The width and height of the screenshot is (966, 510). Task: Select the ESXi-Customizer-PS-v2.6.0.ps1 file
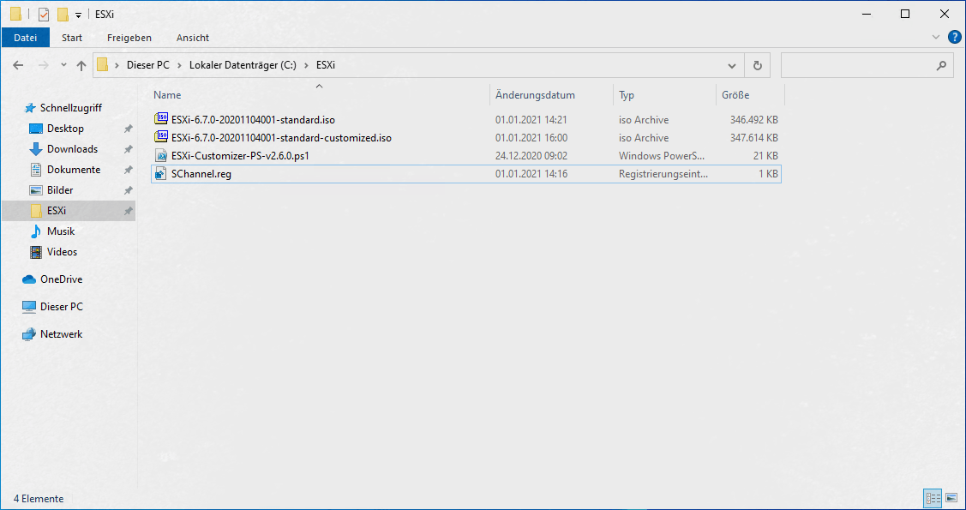point(239,156)
